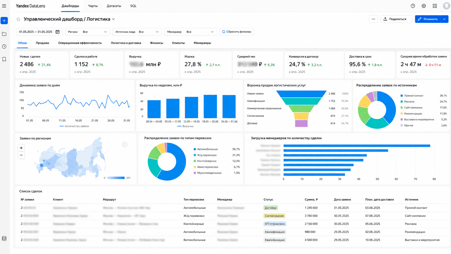The image size is (451, 254).
Task: Open the recent history clock icon
Action: click(4, 47)
